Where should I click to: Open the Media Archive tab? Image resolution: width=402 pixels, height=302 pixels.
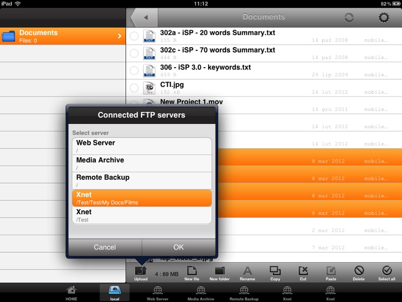(201, 293)
